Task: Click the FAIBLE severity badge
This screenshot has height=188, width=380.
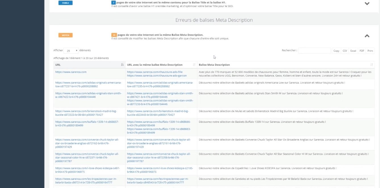Action: click(66, 3)
